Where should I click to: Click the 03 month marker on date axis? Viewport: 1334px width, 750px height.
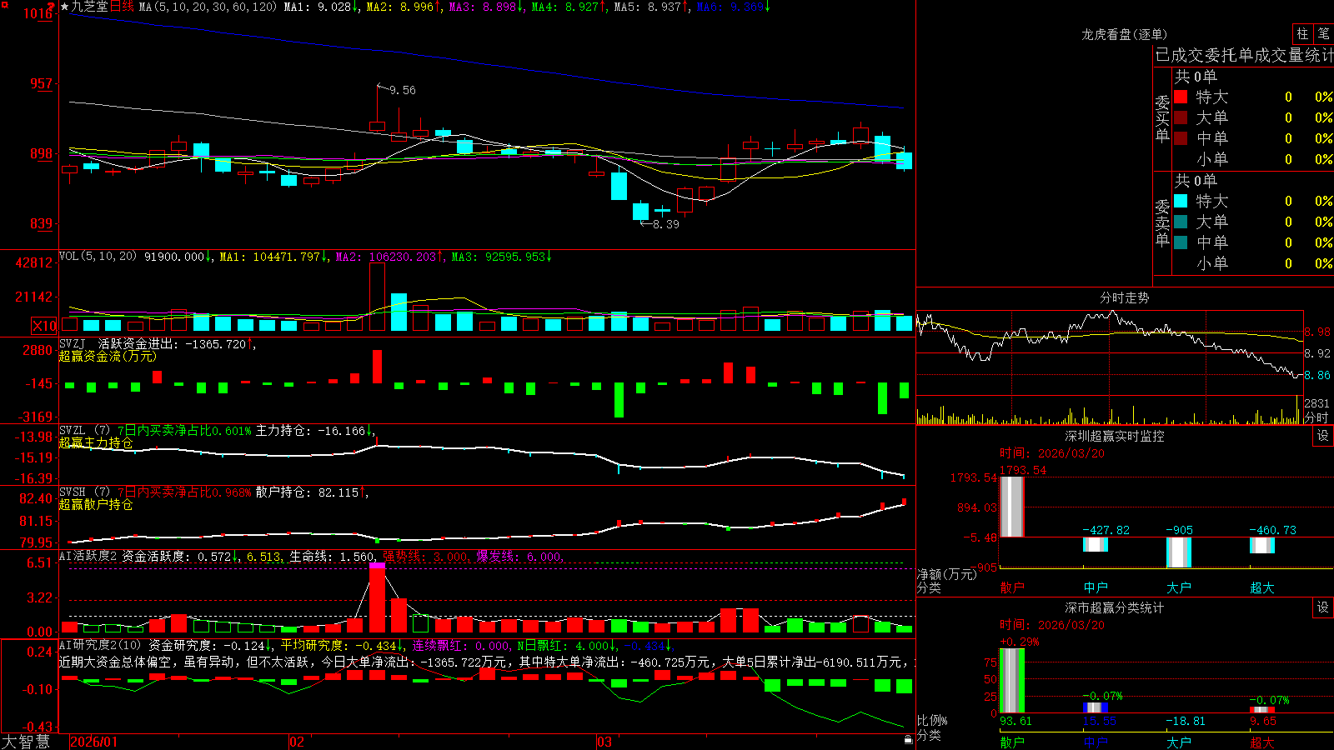(604, 742)
